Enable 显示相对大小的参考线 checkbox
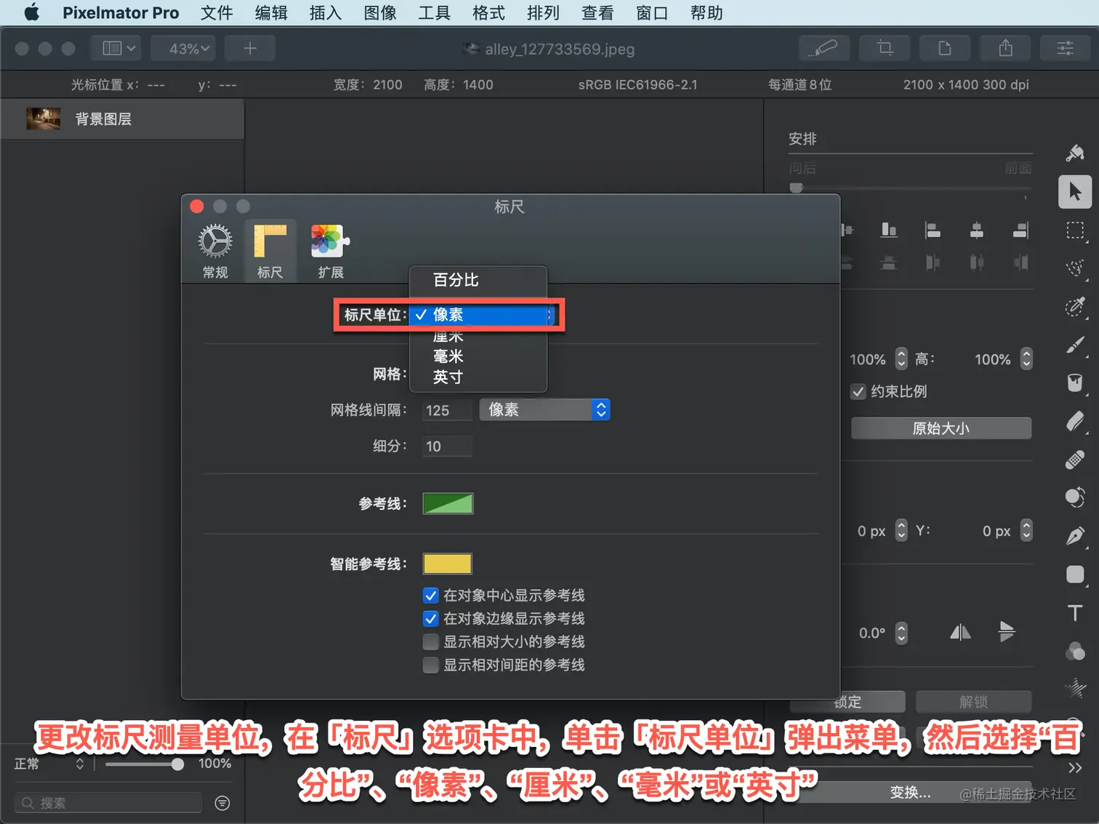Screen dimensions: 1099x824 click(430, 642)
